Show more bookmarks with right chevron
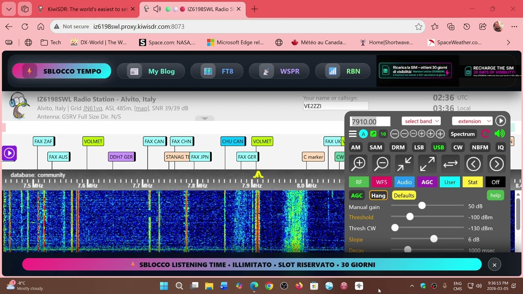Viewport: 523px width, 294px height. pos(508,42)
